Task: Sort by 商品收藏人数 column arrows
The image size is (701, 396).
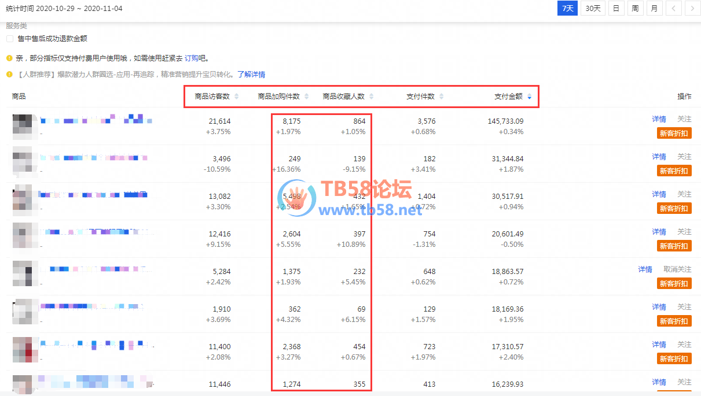Action: tap(371, 97)
